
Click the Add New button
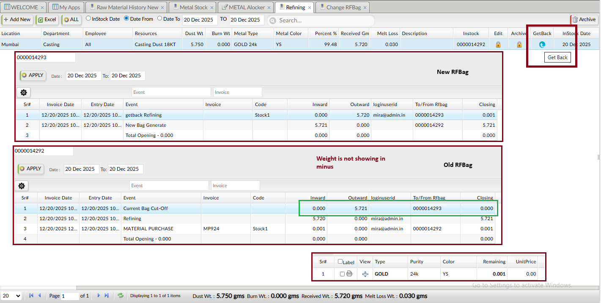pyautogui.click(x=17, y=19)
